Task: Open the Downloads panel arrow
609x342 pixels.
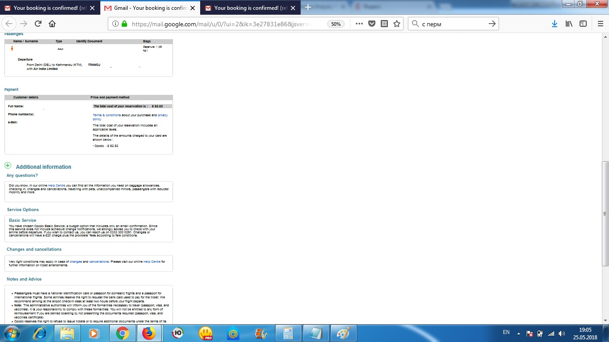Action: (x=554, y=24)
